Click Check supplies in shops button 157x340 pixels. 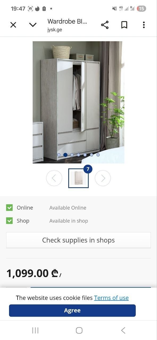click(x=78, y=240)
